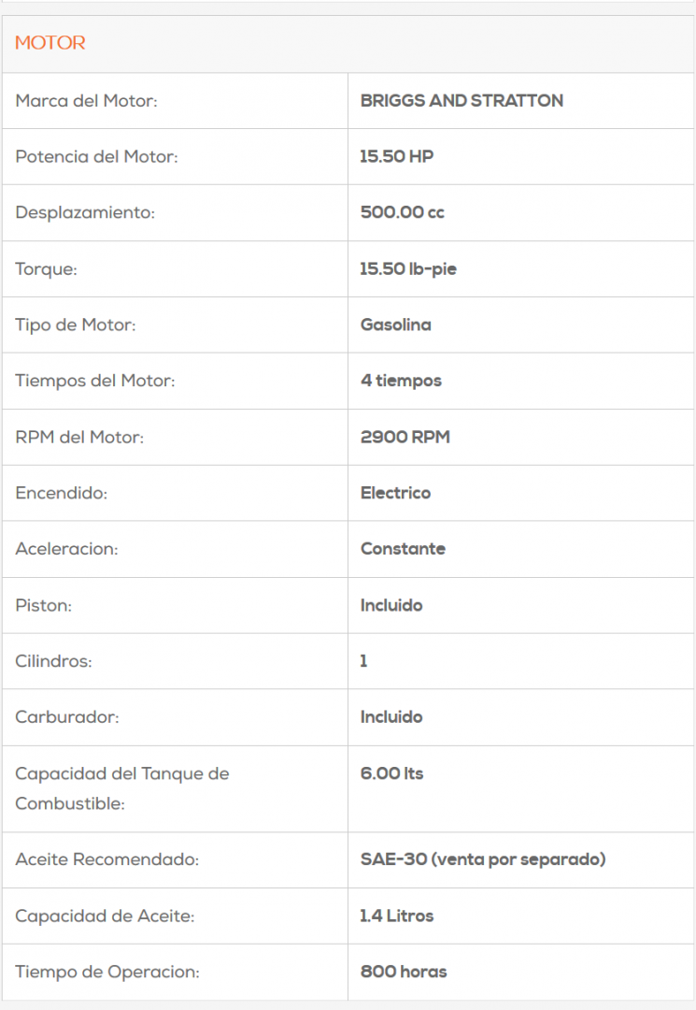The width and height of the screenshot is (696, 1010).
Task: Select the 6.00 lts tank capacity value
Action: (392, 773)
